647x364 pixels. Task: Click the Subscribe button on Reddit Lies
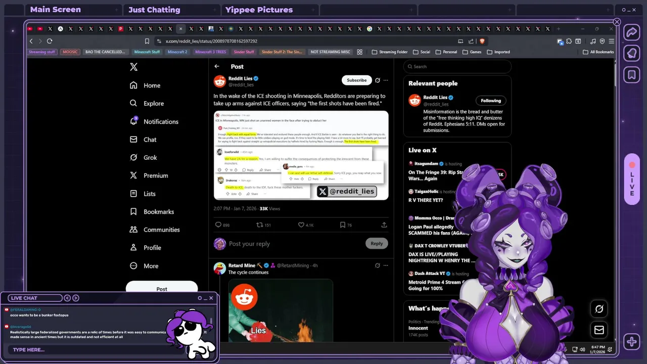pos(356,80)
